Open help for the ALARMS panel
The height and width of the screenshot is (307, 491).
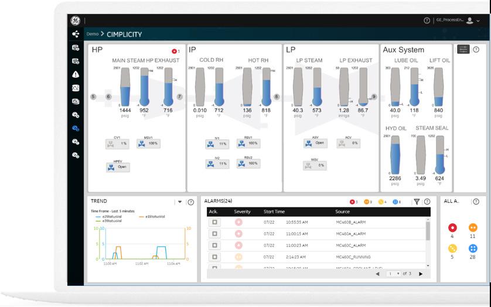[x=427, y=202]
